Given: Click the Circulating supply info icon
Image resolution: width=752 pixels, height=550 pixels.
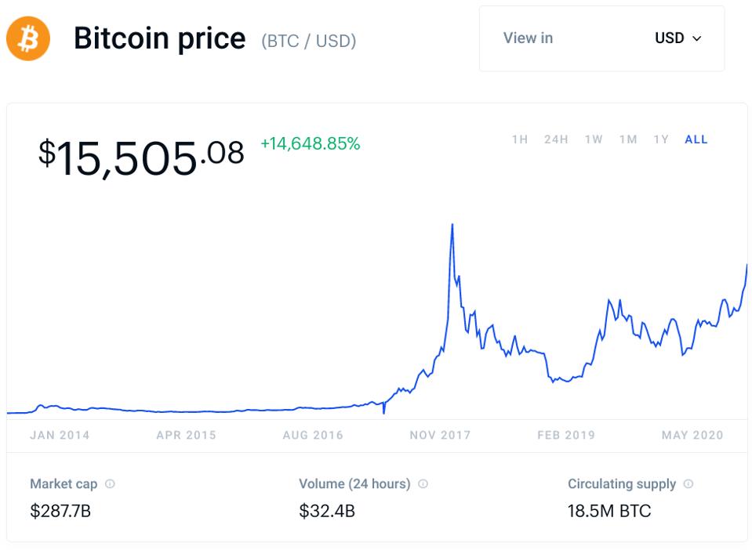Looking at the screenshot, I should coord(688,483).
